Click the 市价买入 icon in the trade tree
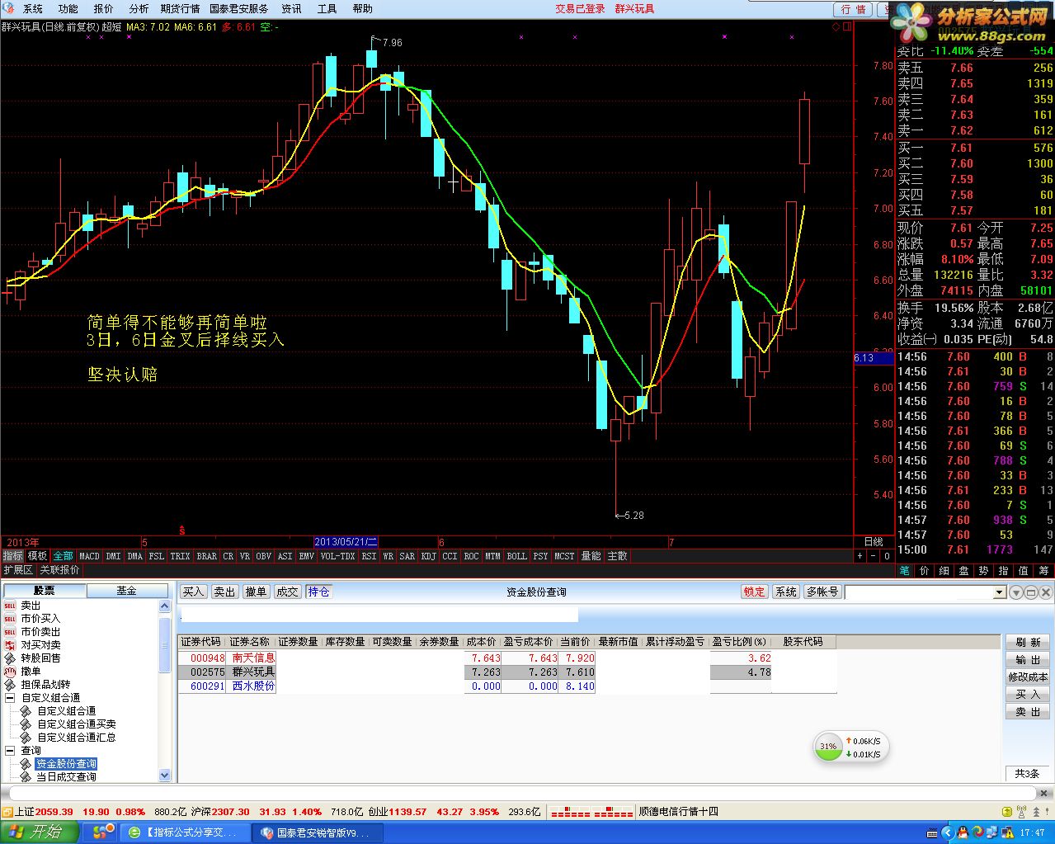 10,619
